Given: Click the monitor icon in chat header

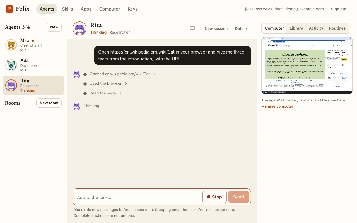Looking at the screenshot, I should [192, 28].
